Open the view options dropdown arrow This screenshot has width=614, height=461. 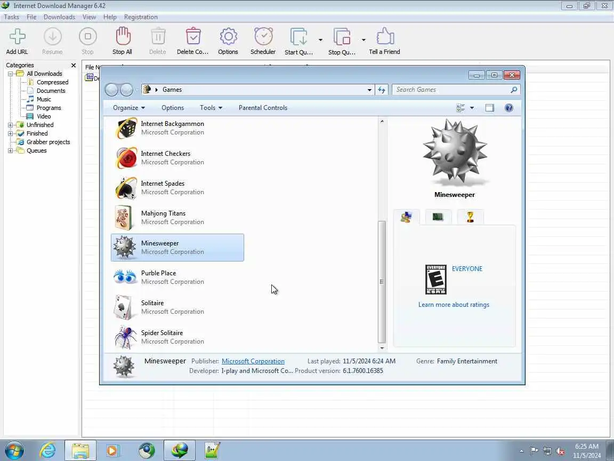coord(472,108)
